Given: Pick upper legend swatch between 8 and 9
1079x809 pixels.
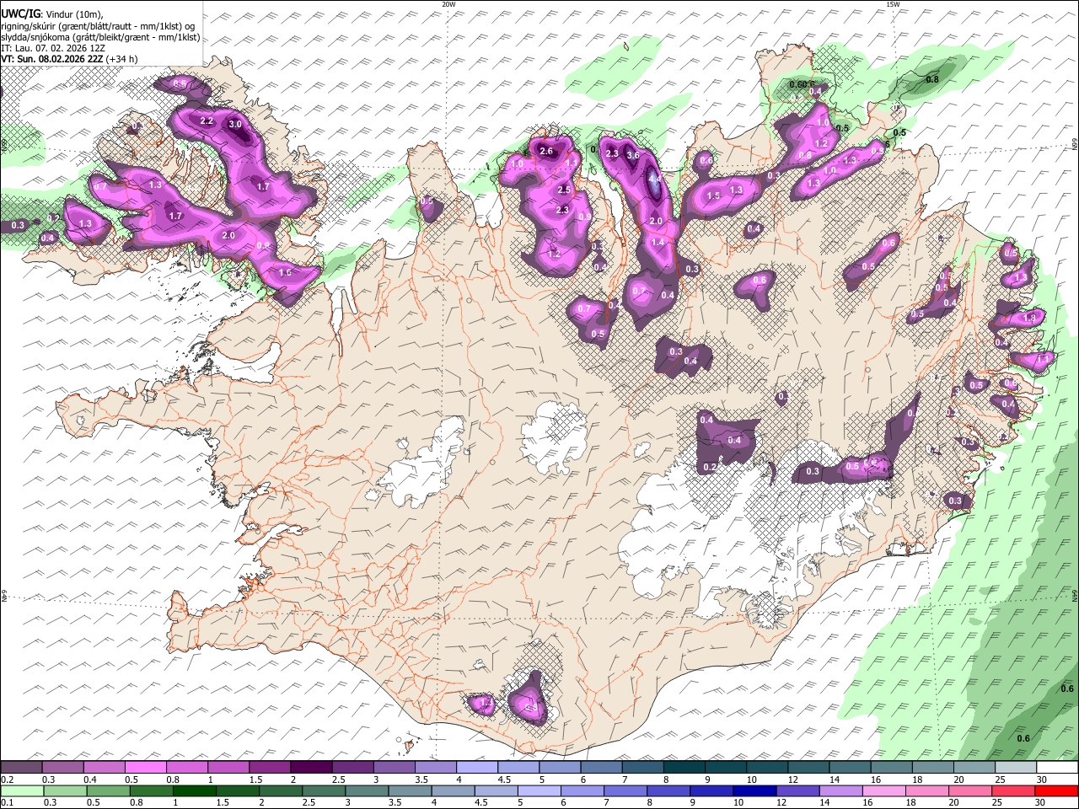Looking at the screenshot, I should (x=684, y=767).
